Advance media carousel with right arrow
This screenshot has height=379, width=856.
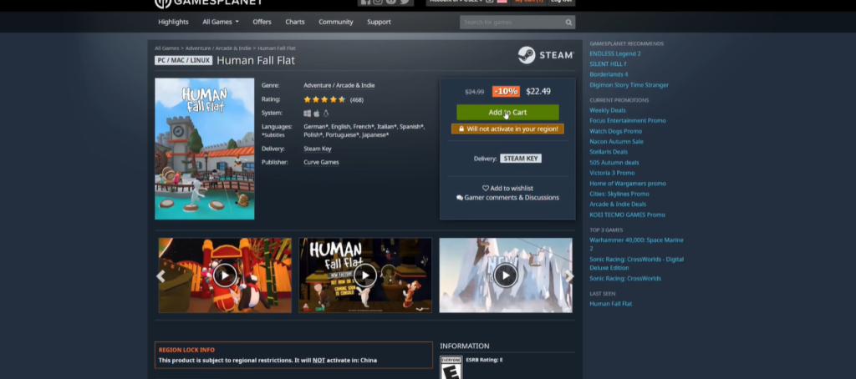[569, 275]
